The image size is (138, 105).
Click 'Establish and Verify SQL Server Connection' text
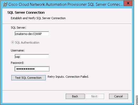tap(38, 18)
